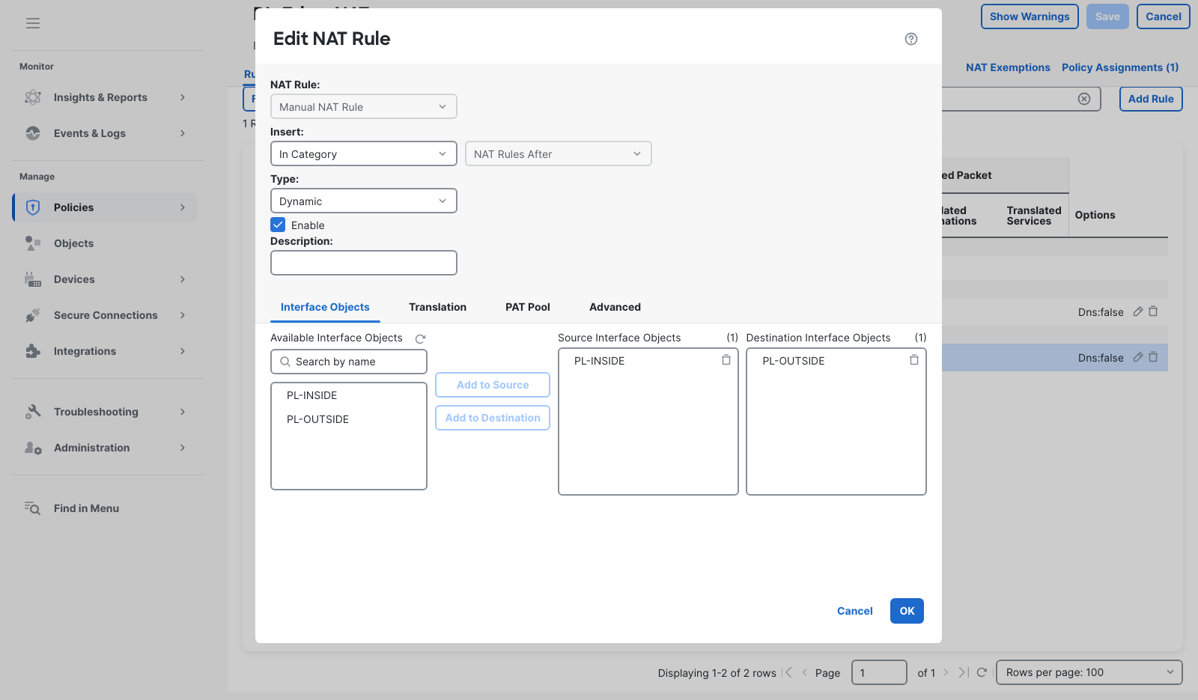Click the Integrations puzzle icon
The width and height of the screenshot is (1198, 700).
33,351
